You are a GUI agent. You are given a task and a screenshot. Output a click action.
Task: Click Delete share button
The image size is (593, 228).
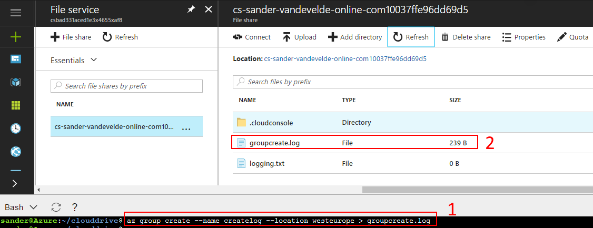(x=466, y=37)
